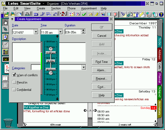Click the Date field showing 12/14/97
The width and height of the screenshot is (165, 130).
point(23,32)
